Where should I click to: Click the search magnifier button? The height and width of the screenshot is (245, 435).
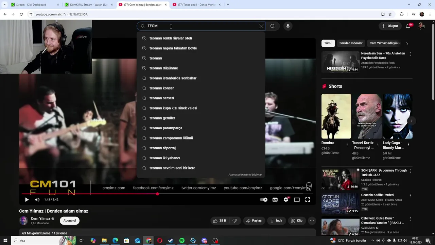click(x=273, y=26)
